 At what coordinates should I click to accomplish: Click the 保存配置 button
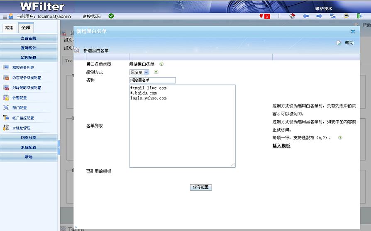[x=201, y=187]
